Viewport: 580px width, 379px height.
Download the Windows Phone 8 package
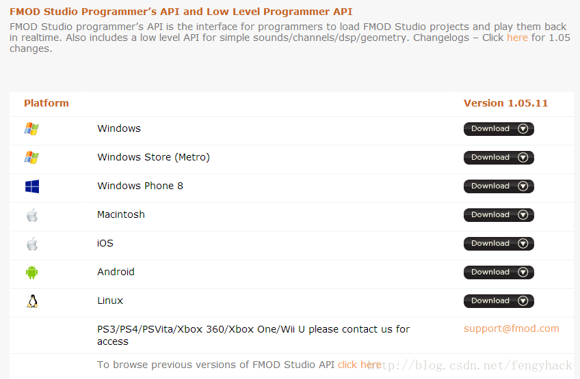tap(499, 186)
